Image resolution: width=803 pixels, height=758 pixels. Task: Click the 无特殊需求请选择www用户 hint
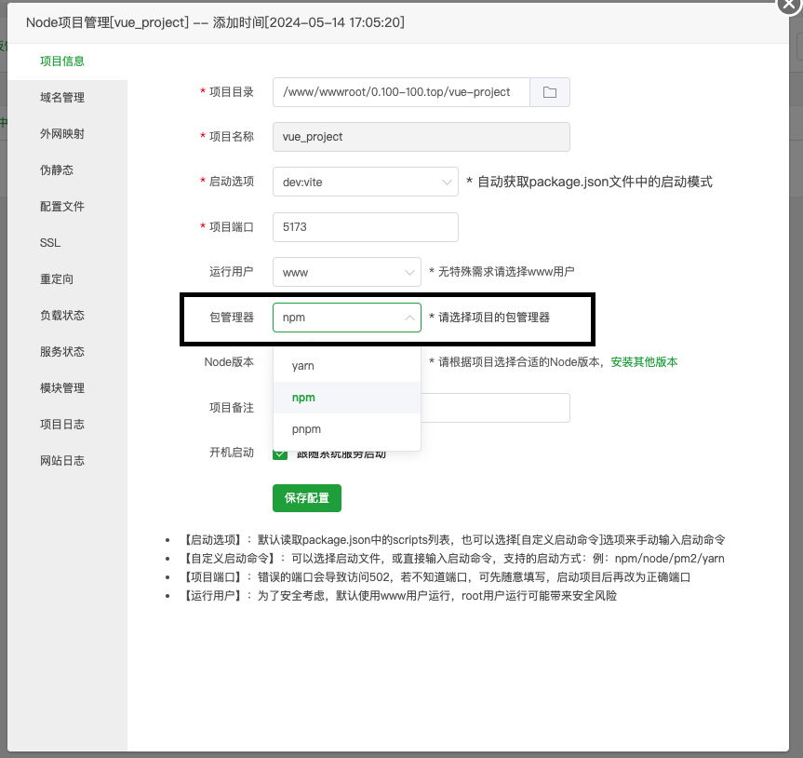pos(502,272)
